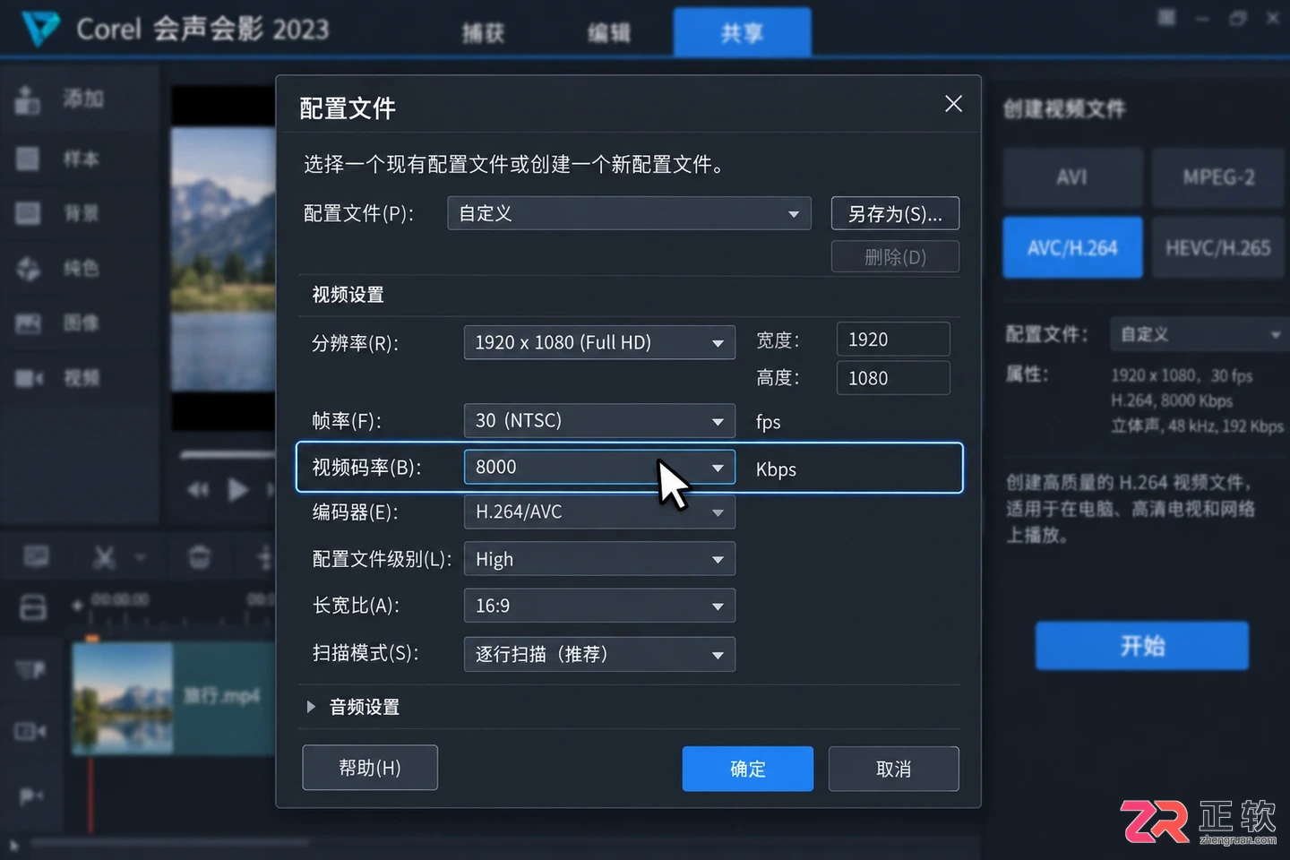
Task: Click the 删除(D) button
Action: tap(895, 257)
